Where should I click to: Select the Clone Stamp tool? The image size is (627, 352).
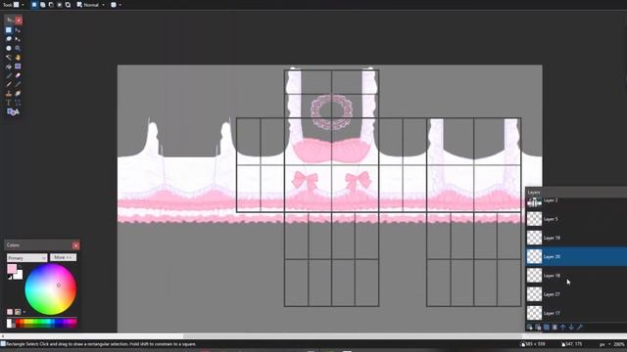click(x=9, y=94)
